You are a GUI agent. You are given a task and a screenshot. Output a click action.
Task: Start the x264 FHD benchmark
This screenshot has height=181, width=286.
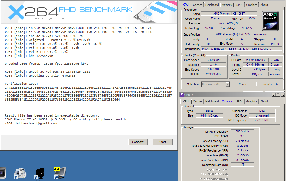[163, 142]
